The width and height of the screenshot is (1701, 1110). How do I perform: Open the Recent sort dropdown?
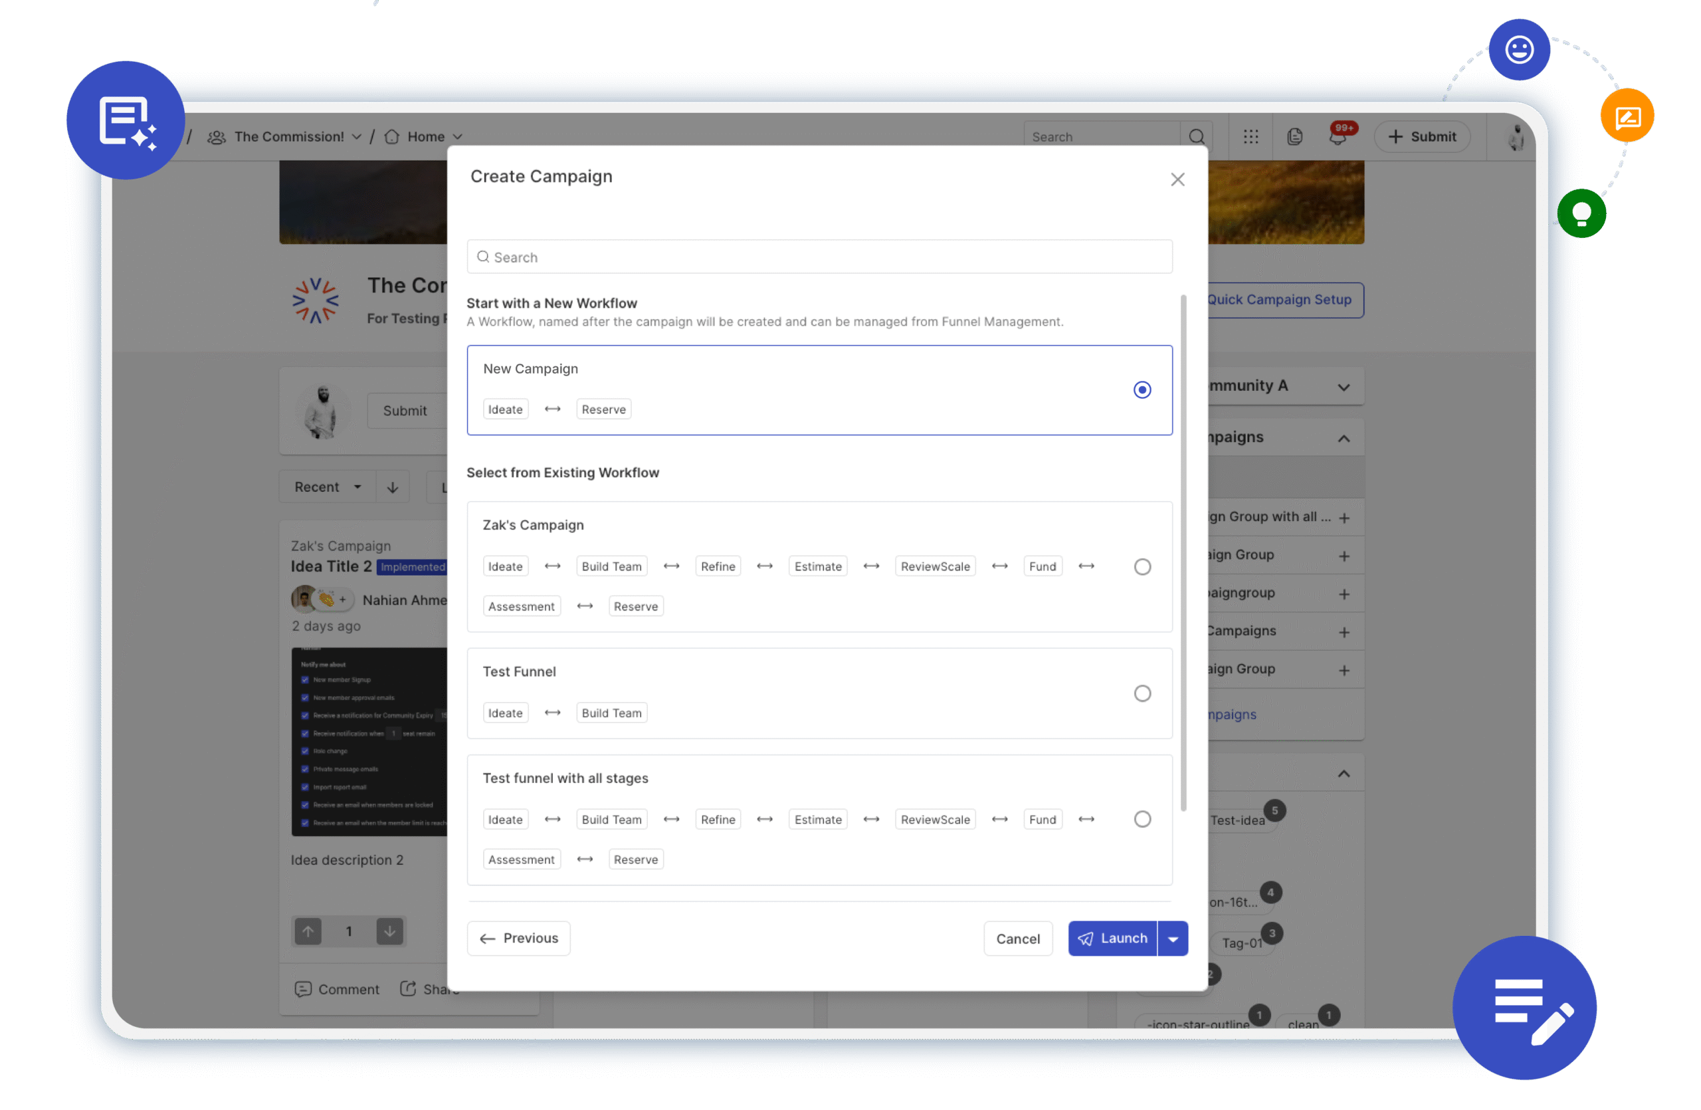pyautogui.click(x=328, y=487)
